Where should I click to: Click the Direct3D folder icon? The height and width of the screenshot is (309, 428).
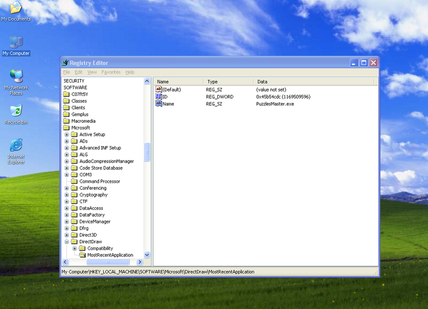(x=74, y=235)
